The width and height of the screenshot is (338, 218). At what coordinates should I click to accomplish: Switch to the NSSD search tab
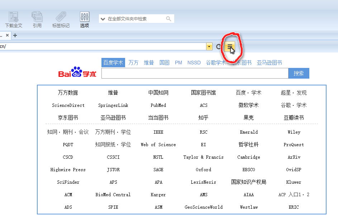194,63
